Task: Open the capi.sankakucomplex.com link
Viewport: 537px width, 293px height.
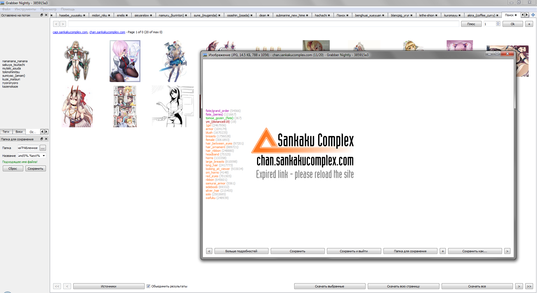Action: tap(70, 32)
